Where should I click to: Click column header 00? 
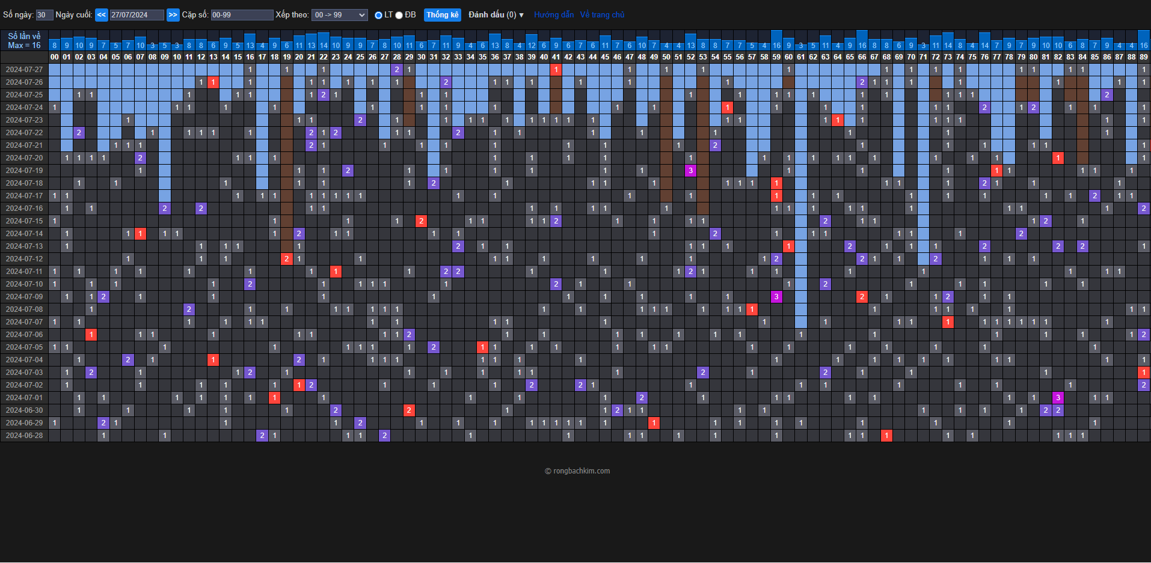point(55,57)
